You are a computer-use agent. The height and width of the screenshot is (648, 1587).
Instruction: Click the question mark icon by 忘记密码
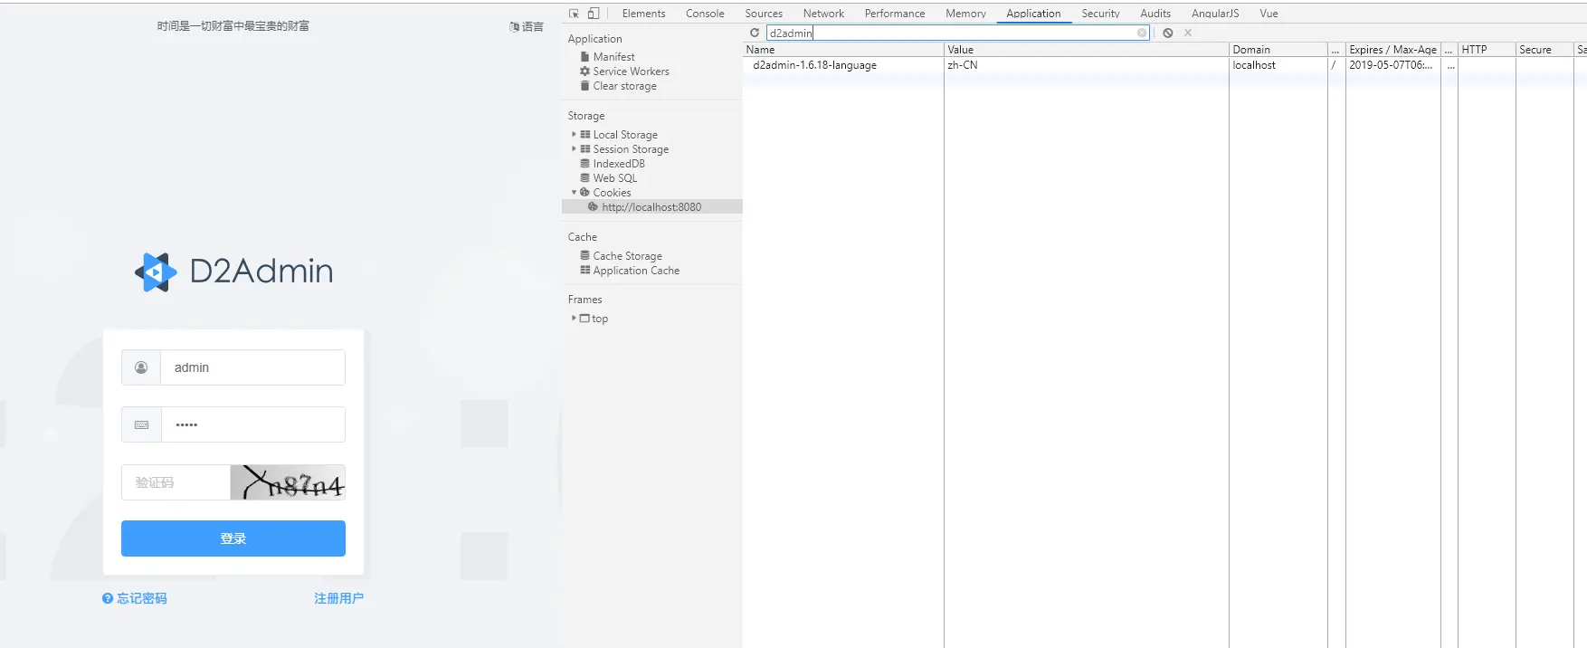pos(108,598)
